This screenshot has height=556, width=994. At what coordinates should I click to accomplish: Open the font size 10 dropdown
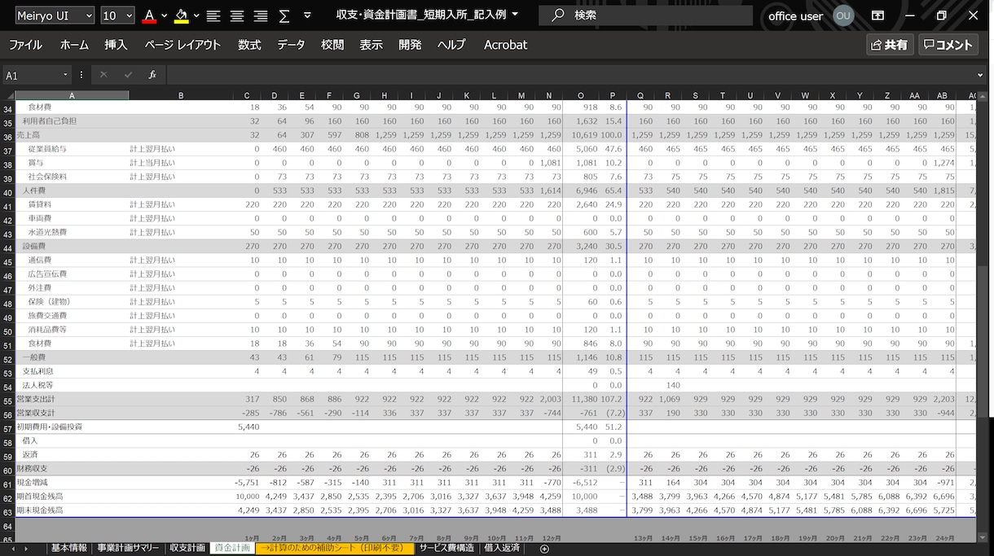[130, 15]
